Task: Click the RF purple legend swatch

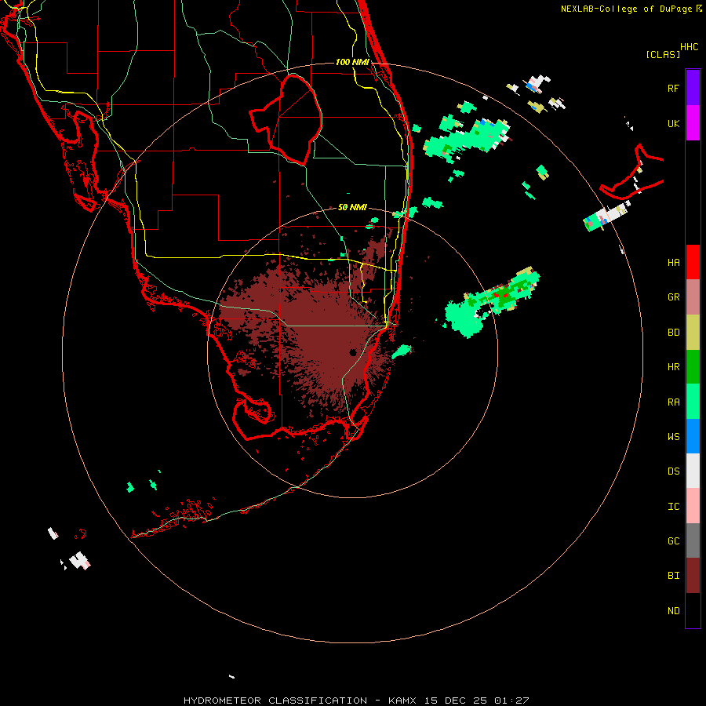Action: pyautogui.click(x=693, y=87)
